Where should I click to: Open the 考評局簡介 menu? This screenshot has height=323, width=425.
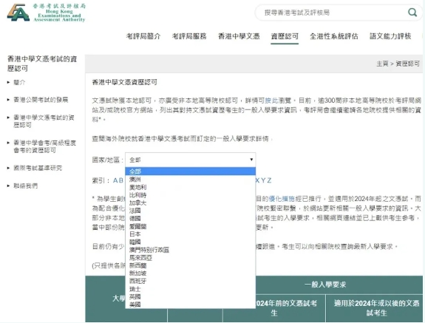pyautogui.click(x=143, y=36)
